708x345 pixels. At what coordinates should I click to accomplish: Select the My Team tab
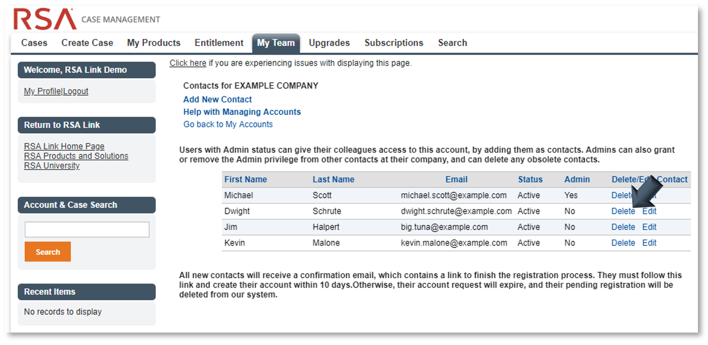click(276, 43)
